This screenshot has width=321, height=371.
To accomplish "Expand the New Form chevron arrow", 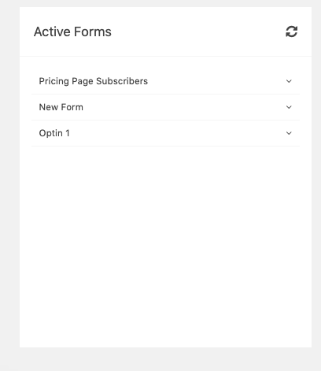I will [x=289, y=107].
